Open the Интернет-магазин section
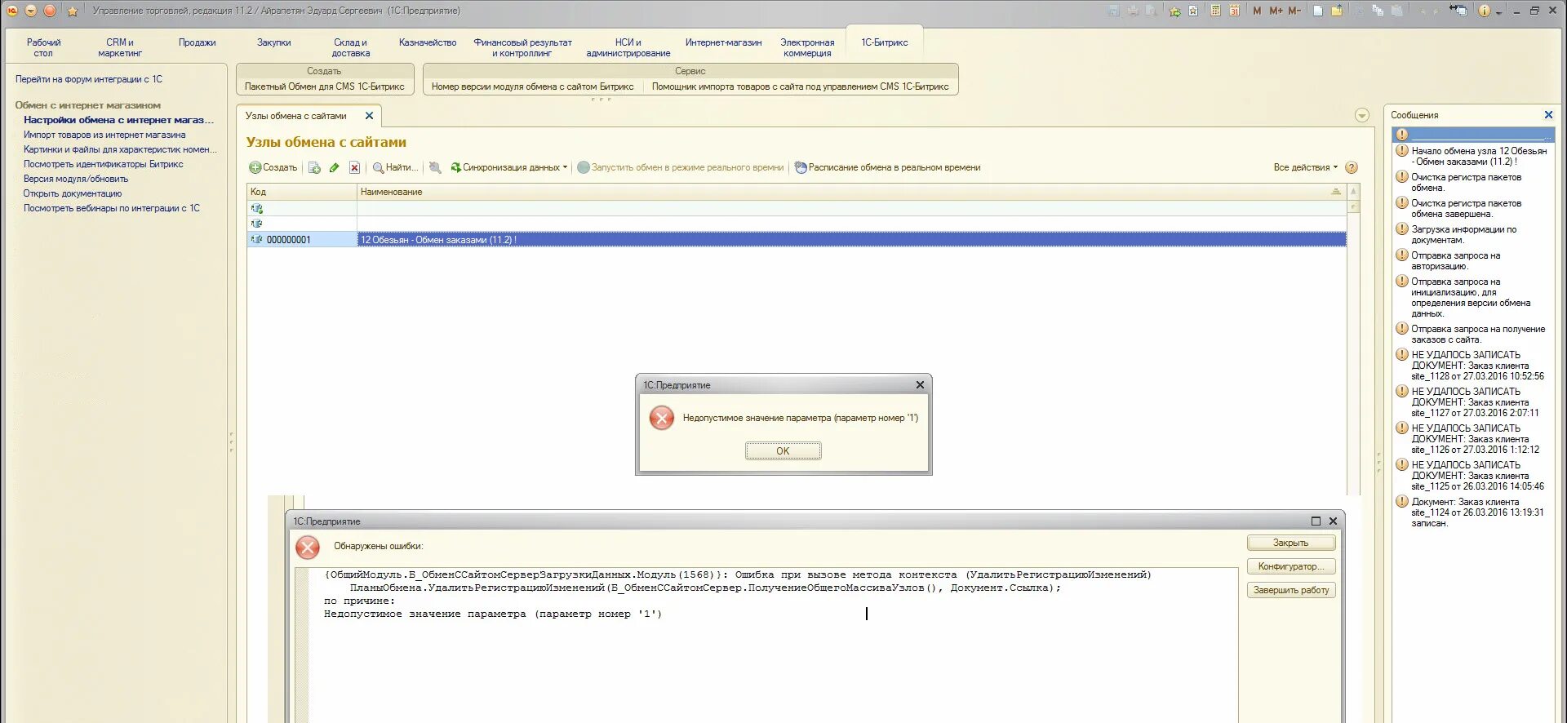1567x723 pixels. click(x=723, y=42)
